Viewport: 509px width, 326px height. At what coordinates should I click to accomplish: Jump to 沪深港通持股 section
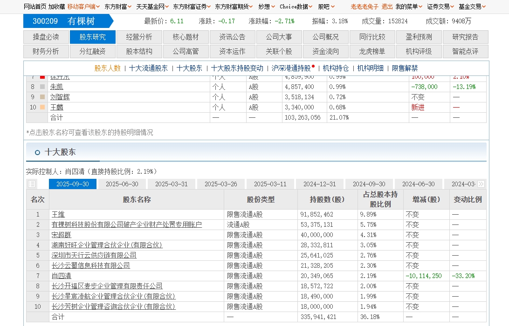pyautogui.click(x=291, y=68)
